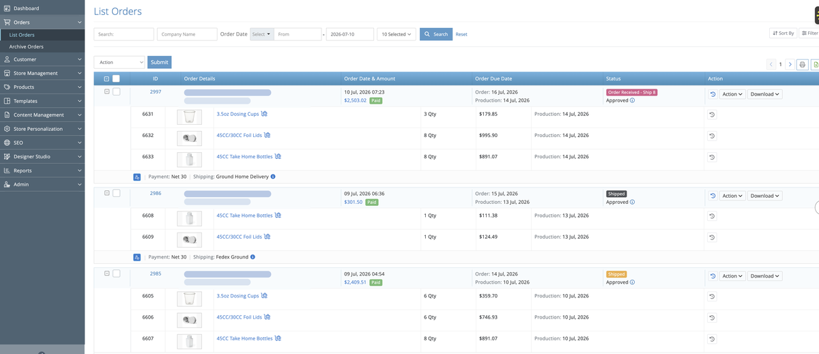Expand Reports sidebar menu

coord(42,171)
